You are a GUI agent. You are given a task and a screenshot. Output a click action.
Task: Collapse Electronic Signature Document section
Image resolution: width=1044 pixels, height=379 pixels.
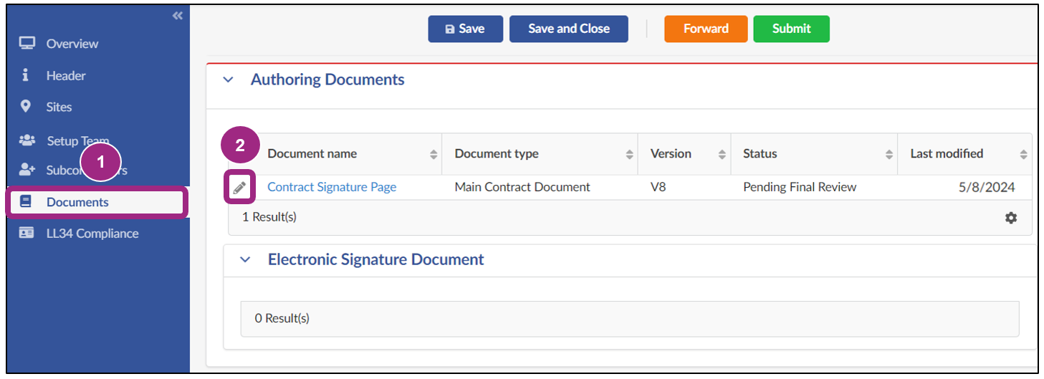click(246, 260)
